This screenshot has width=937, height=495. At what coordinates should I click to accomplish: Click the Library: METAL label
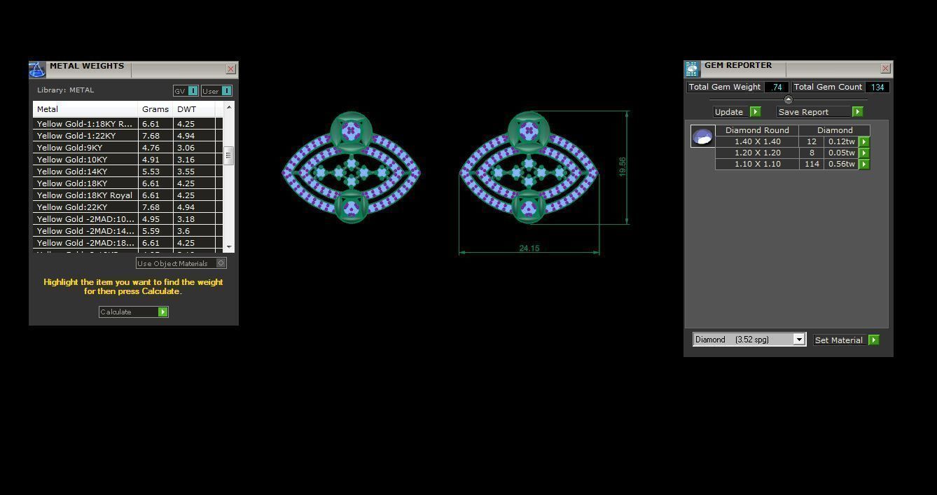coord(65,90)
